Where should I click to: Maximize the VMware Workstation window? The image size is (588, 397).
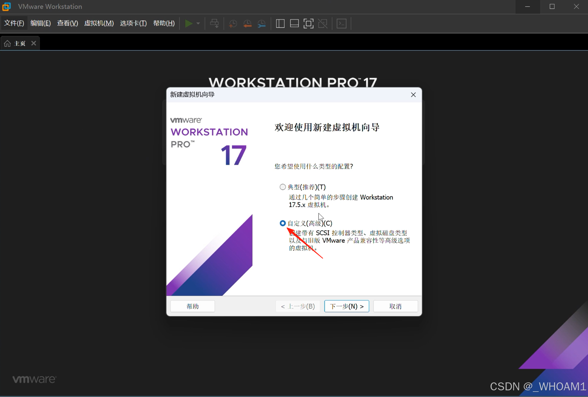pos(552,7)
